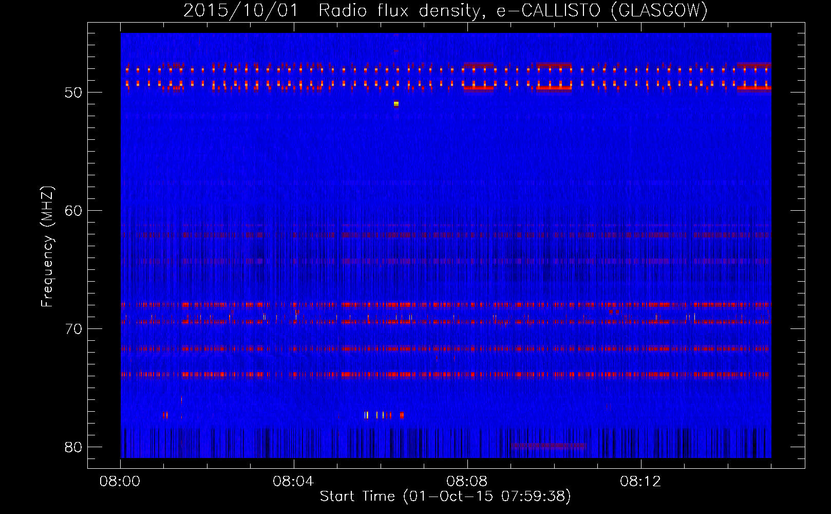Click the yellow burst cluster near 77 MHz
This screenshot has width=831, height=514.
[x=384, y=415]
